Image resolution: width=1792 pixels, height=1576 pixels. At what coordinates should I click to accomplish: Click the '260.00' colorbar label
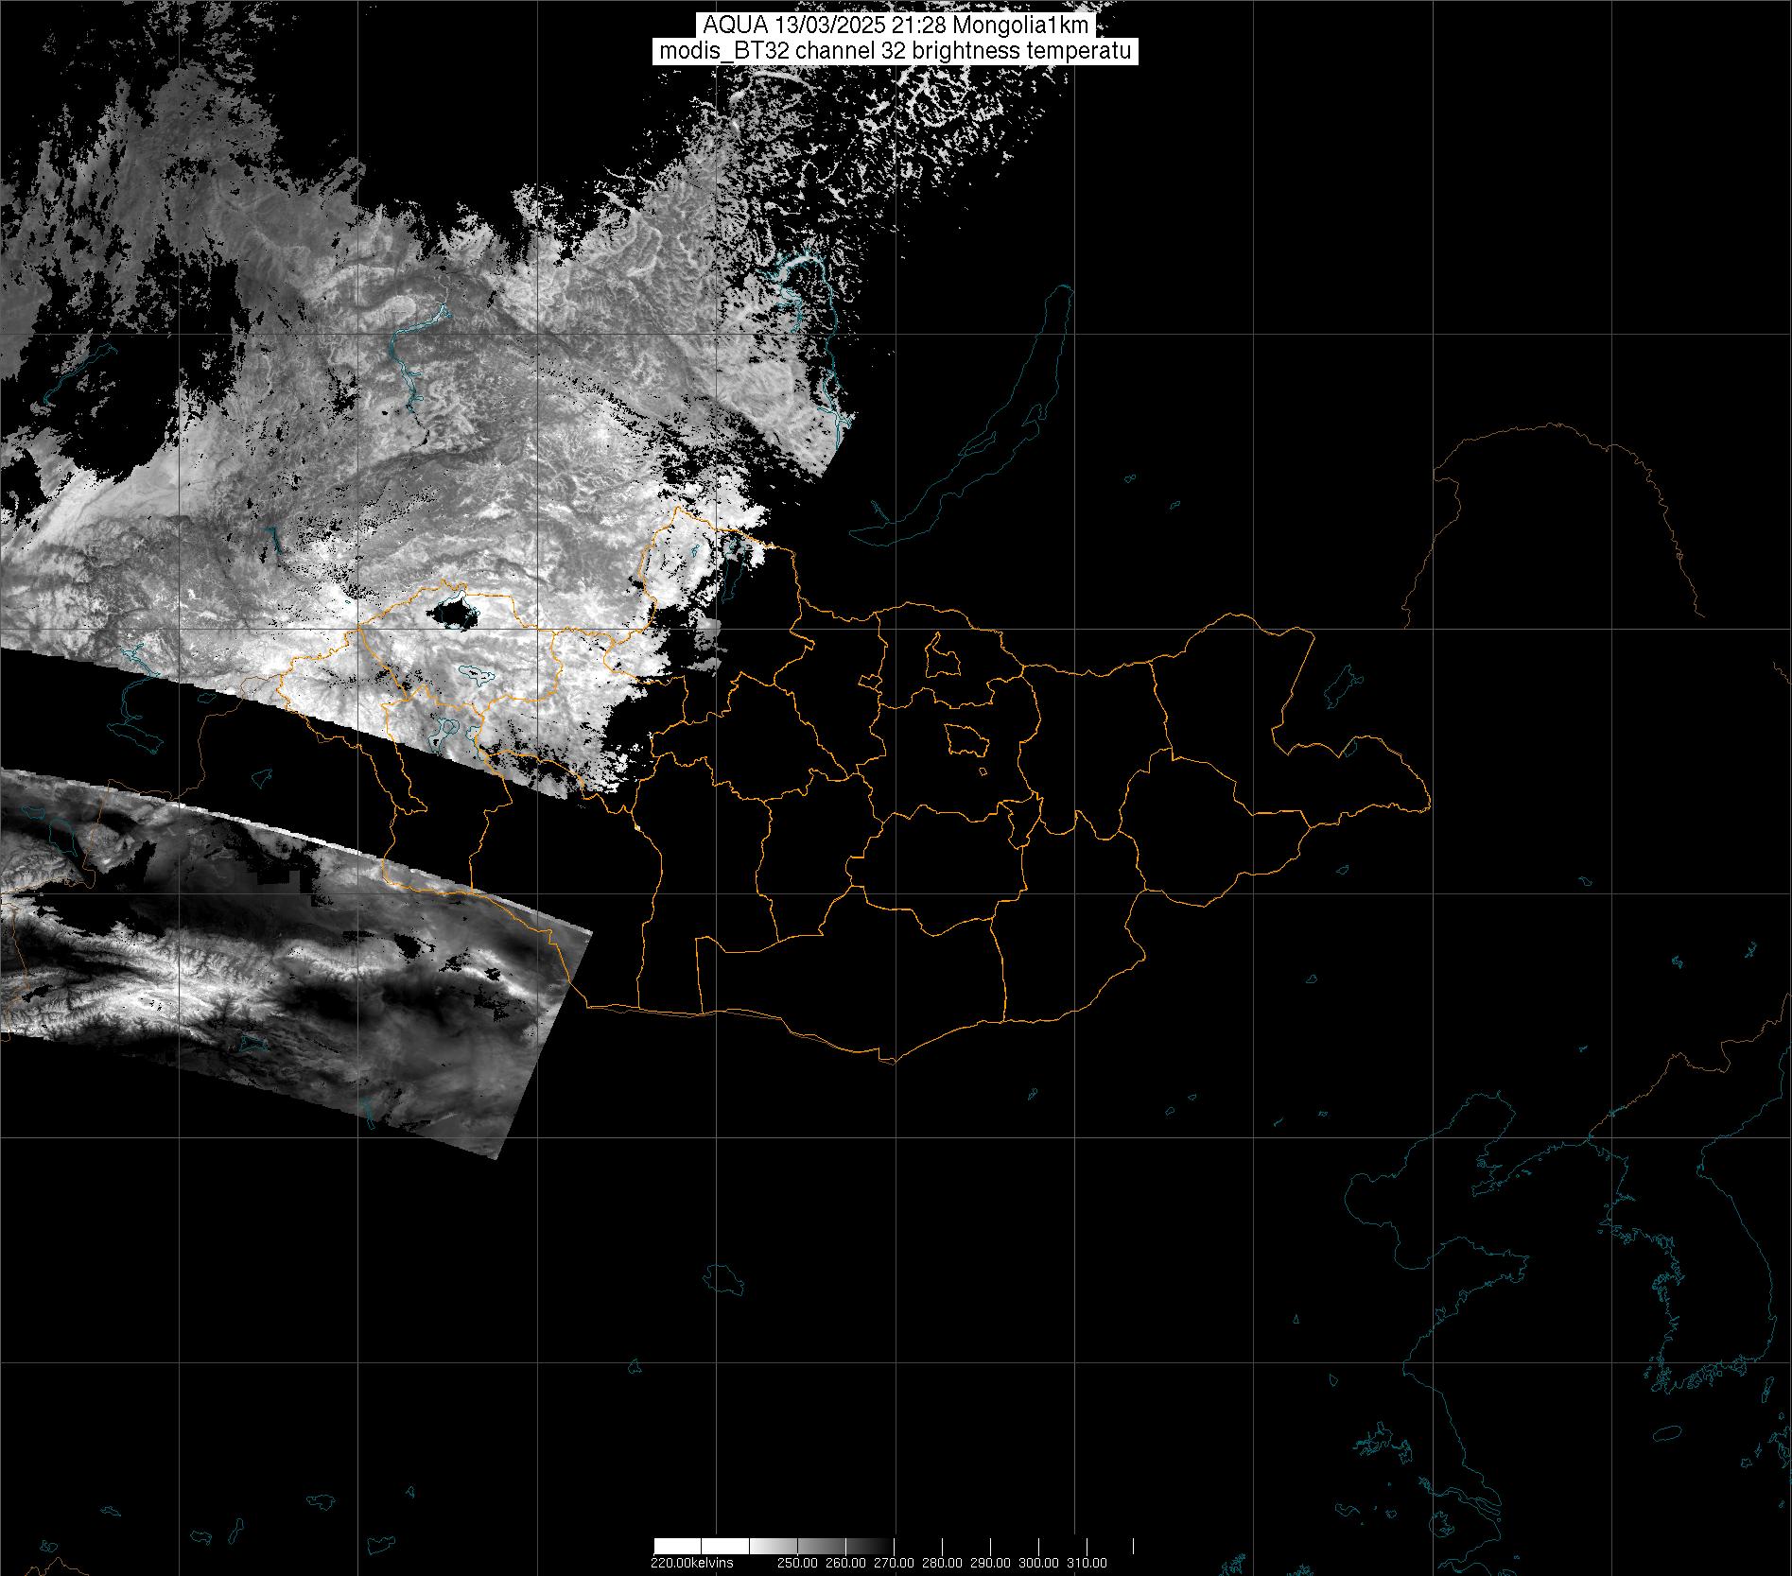pyautogui.click(x=847, y=1563)
